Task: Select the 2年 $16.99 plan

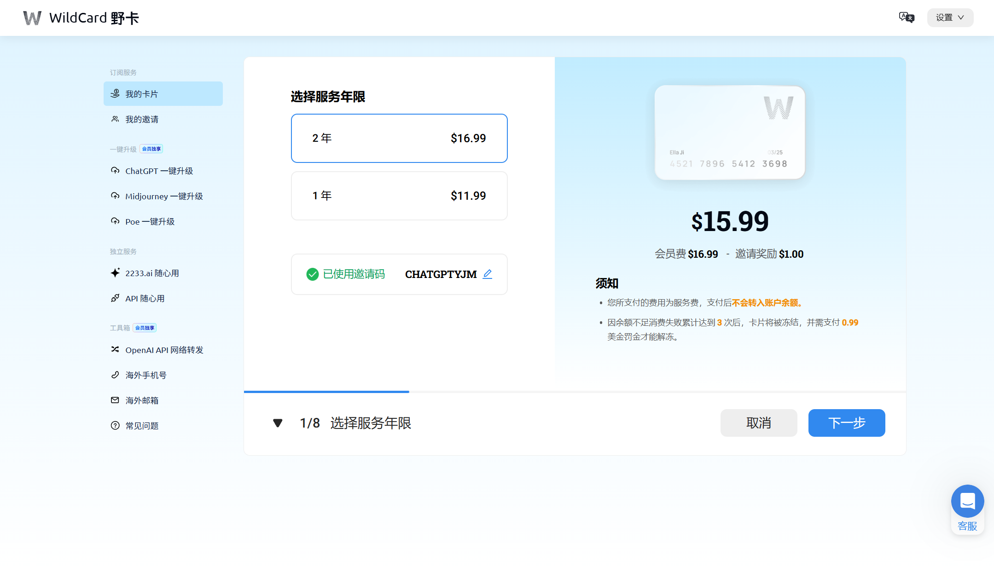Action: coord(399,138)
